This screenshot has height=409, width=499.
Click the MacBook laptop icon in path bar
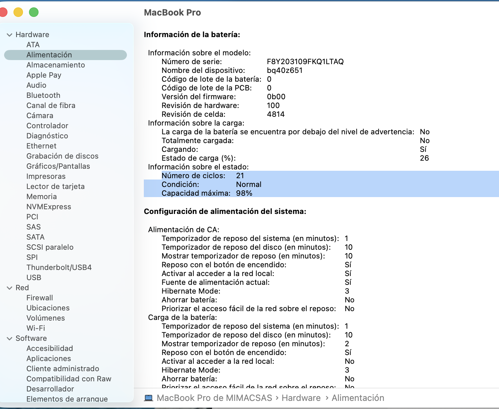coord(149,398)
